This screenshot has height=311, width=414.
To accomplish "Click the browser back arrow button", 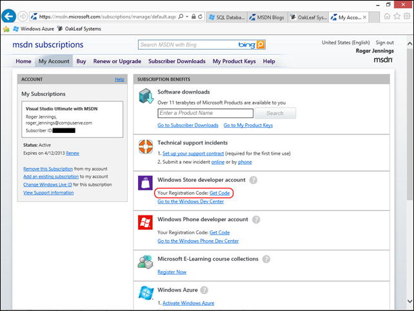I will coord(9,16).
